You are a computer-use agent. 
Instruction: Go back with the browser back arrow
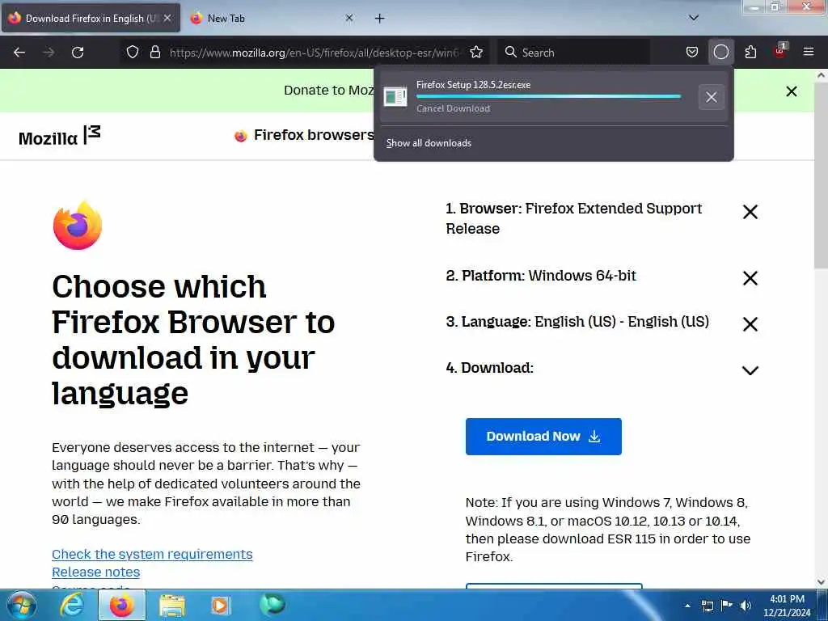point(19,53)
